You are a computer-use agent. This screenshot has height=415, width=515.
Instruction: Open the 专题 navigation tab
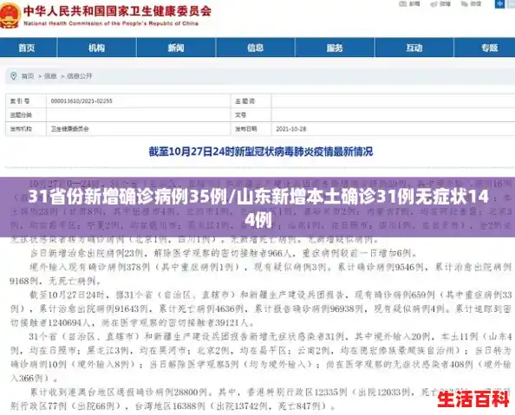pos(489,48)
